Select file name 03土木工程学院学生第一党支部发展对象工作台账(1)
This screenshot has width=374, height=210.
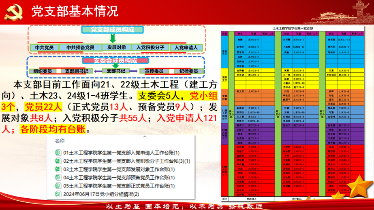119,169
